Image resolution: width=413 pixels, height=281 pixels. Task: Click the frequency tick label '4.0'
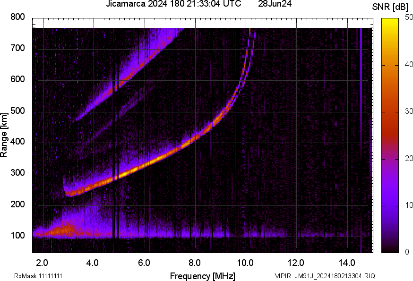click(93, 263)
